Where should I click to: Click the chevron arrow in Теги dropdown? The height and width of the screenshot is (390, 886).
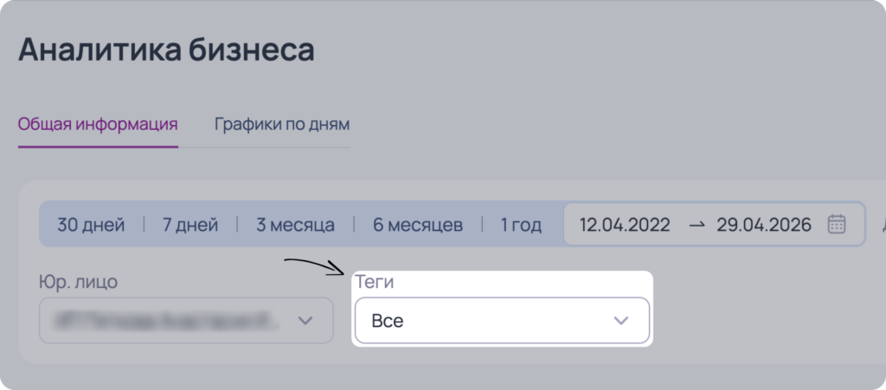coord(621,321)
